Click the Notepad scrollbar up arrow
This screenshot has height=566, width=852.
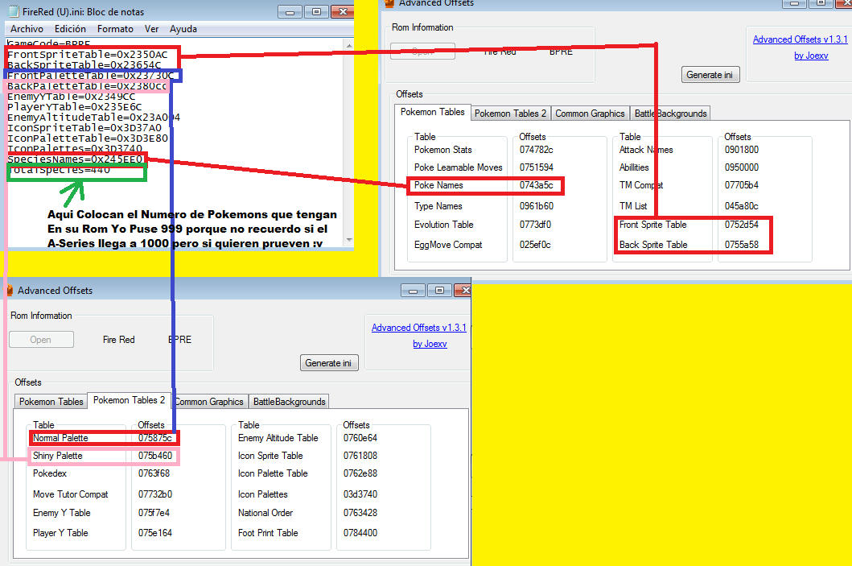click(x=349, y=46)
